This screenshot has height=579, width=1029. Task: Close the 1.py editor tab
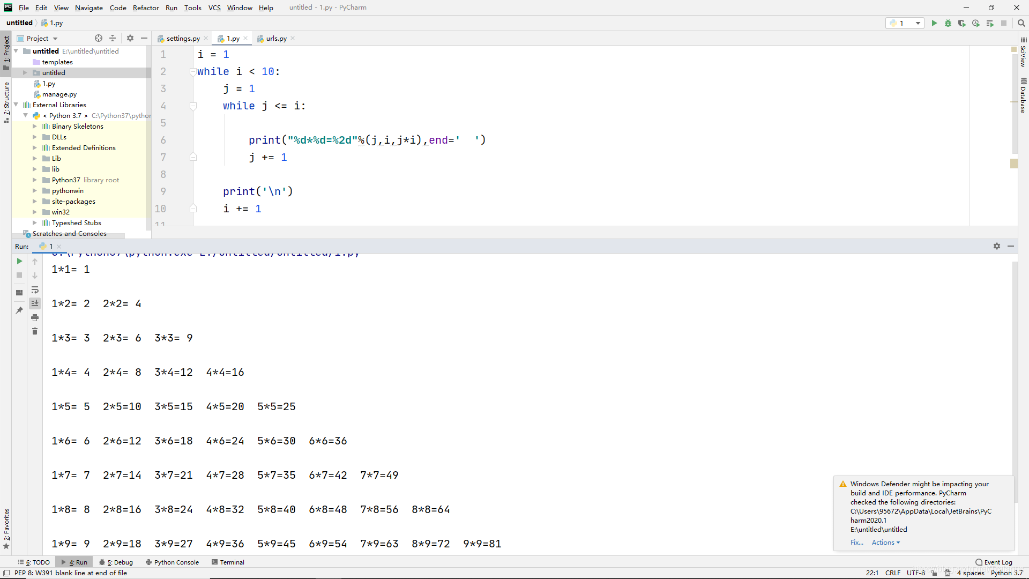pyautogui.click(x=245, y=38)
